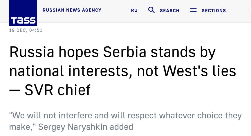251x136 pixels.
Task: Click the word 'hopes' in the headline
Action: click(79, 52)
